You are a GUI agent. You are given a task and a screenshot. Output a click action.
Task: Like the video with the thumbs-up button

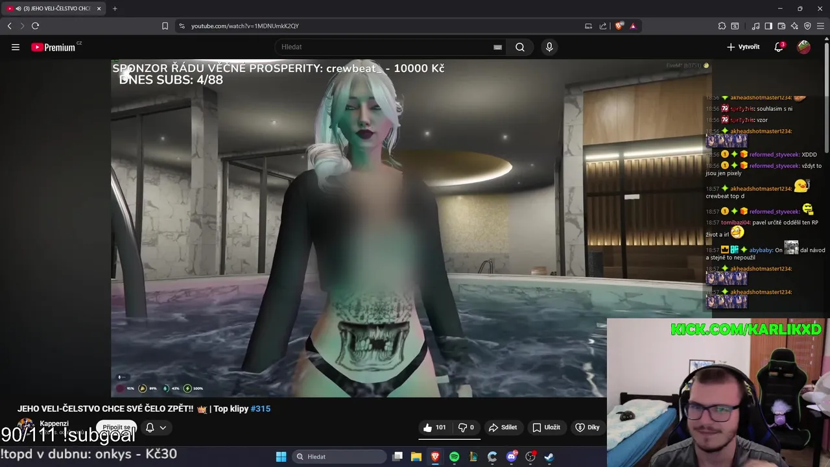[434, 427]
